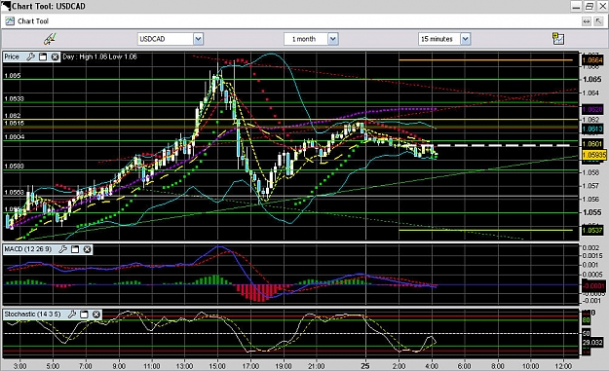Close the MACD indicator panel

pyautogui.click(x=88, y=249)
